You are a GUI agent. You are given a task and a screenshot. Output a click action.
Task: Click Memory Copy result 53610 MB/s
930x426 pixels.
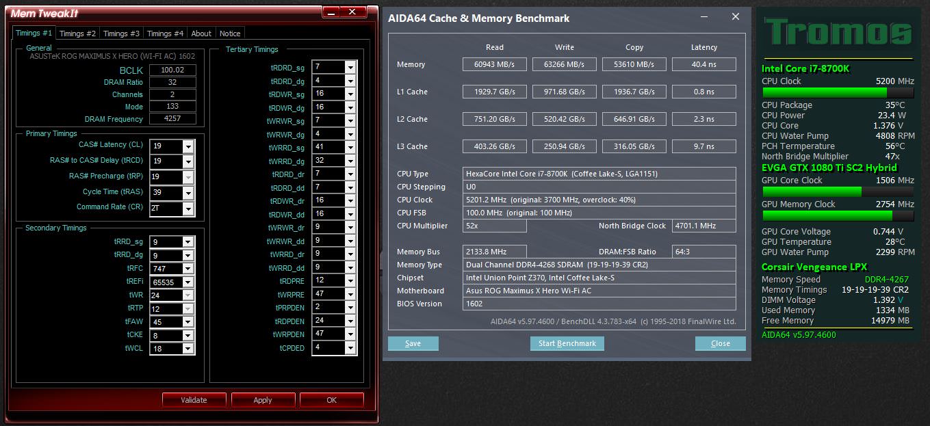point(634,64)
